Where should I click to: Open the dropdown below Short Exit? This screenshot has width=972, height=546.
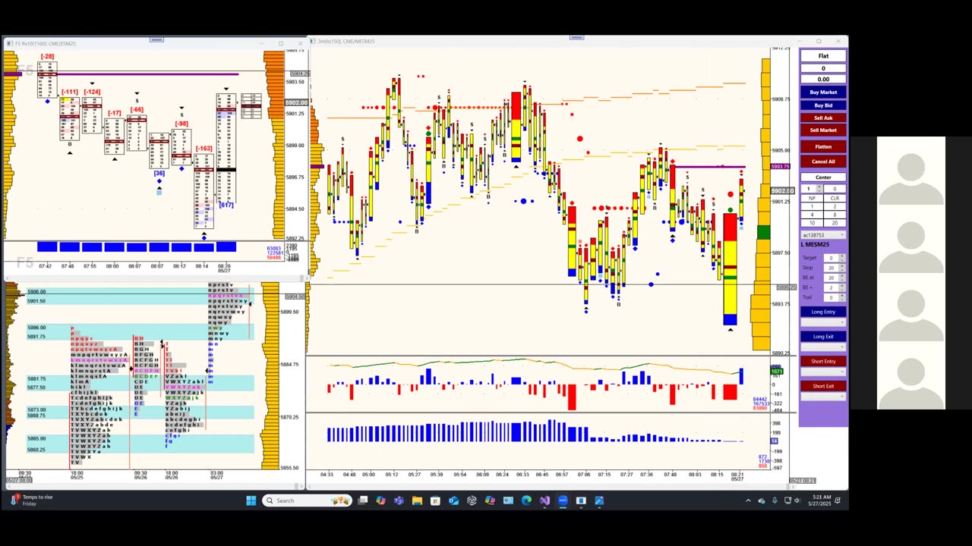pyautogui.click(x=823, y=397)
